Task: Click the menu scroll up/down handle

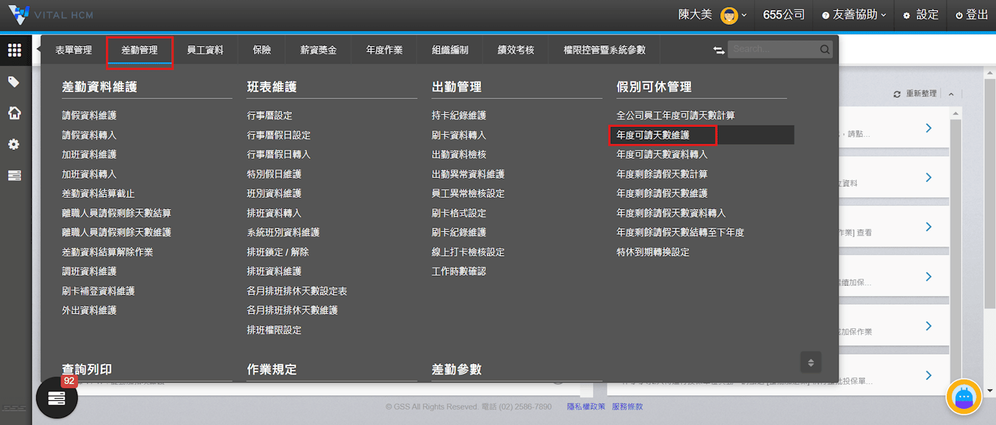Action: click(x=810, y=362)
